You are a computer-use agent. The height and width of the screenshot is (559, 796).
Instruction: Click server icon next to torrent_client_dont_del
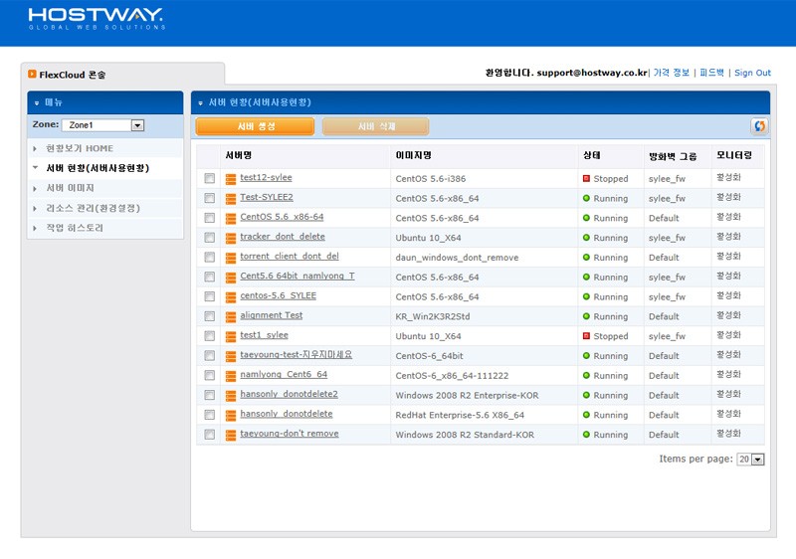point(231,258)
